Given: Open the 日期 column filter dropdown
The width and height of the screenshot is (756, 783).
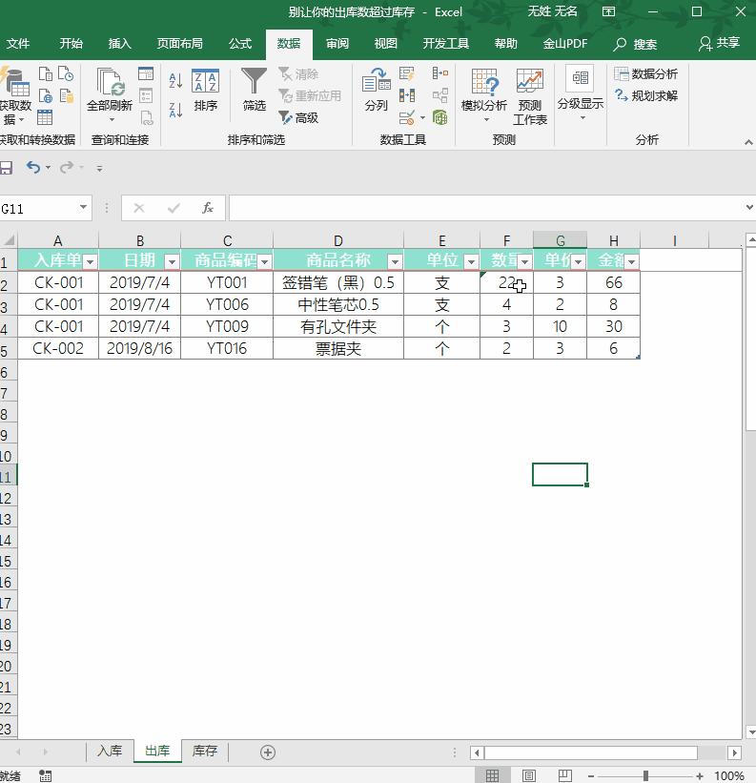Looking at the screenshot, I should [172, 261].
